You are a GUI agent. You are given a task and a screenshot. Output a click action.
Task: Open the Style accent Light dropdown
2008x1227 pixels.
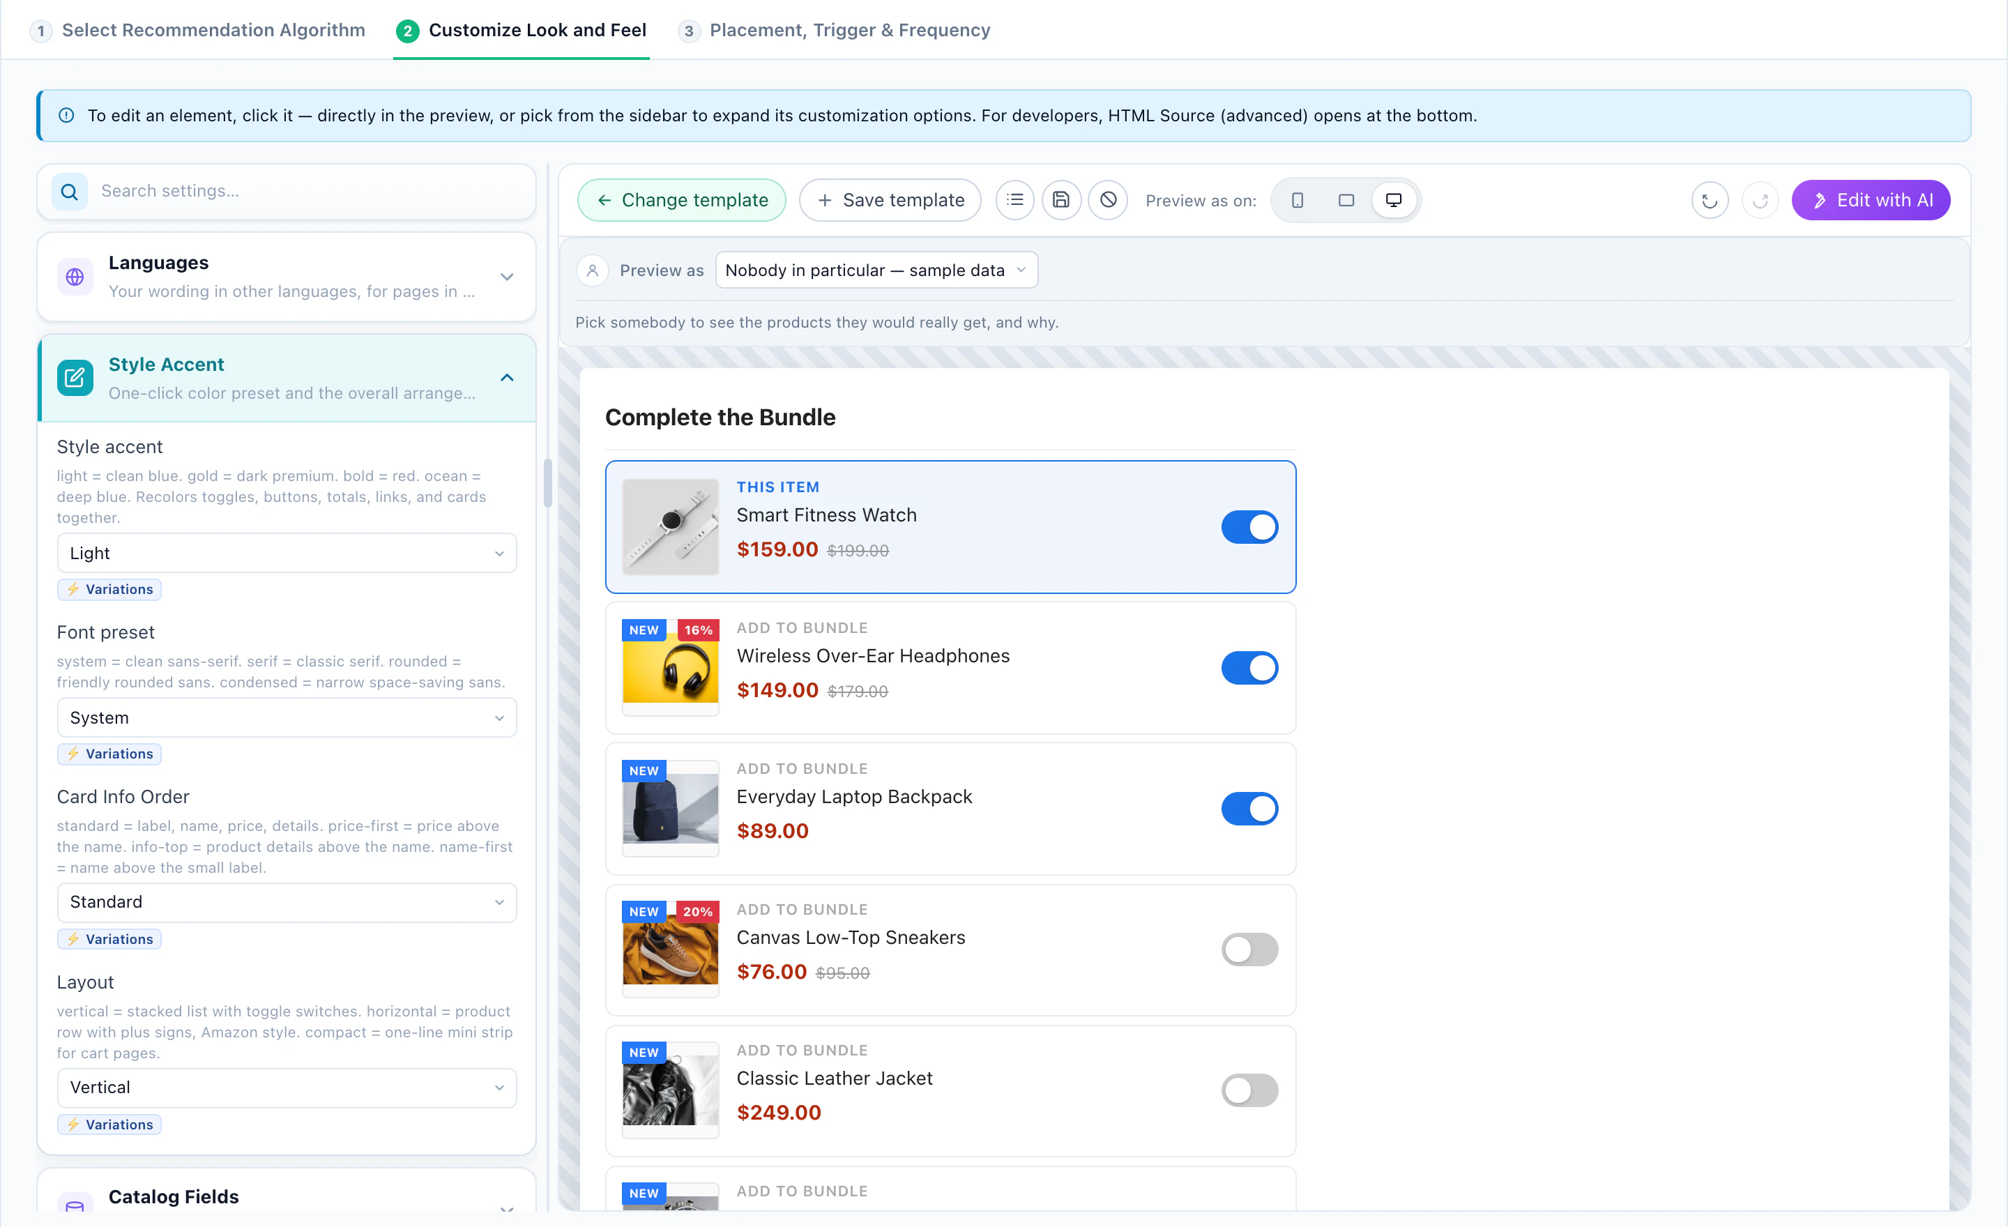(287, 554)
